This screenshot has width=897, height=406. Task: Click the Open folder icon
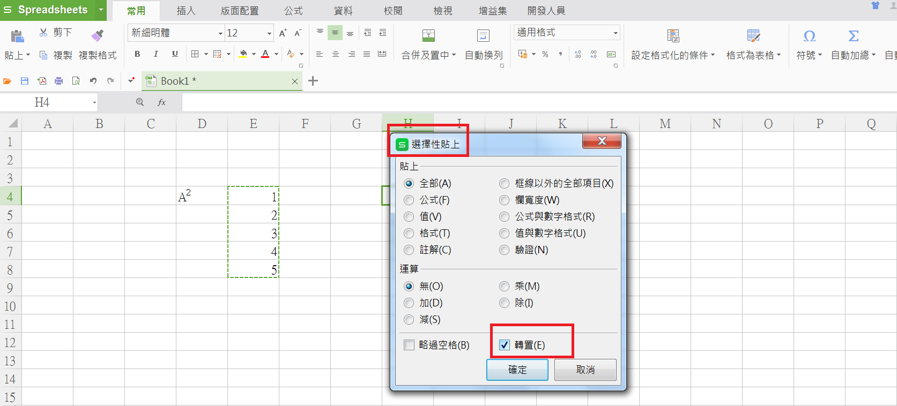point(8,81)
